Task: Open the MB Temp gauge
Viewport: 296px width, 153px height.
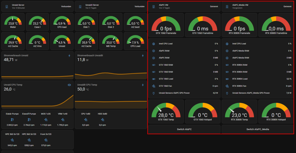Action: [111, 41]
